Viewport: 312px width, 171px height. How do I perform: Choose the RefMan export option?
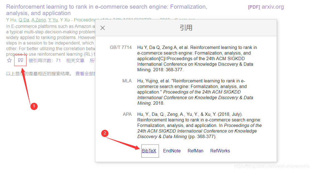(195, 151)
